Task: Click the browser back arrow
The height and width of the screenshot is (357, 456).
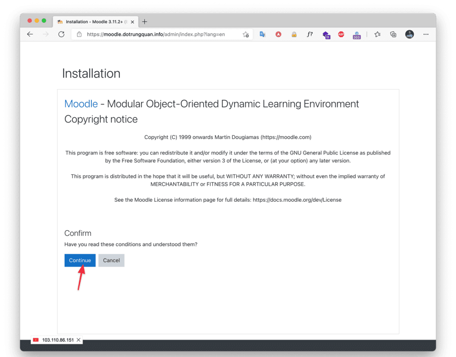Action: click(x=30, y=34)
